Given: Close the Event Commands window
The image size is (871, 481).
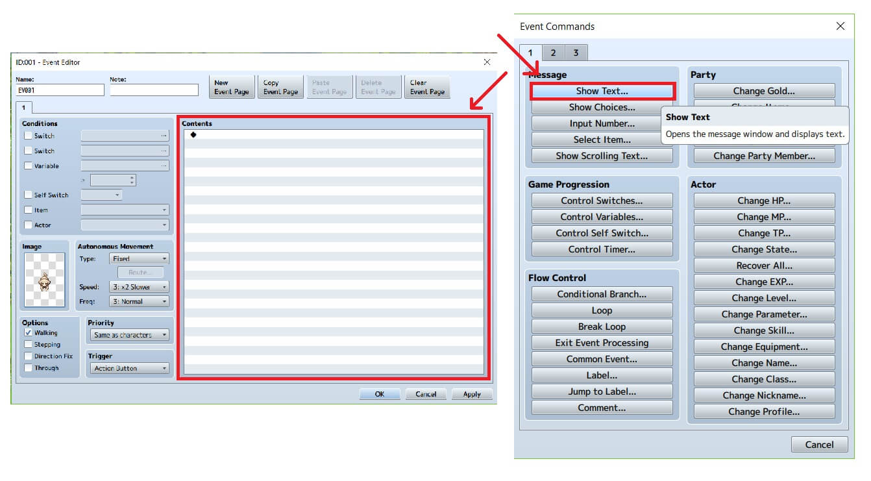Looking at the screenshot, I should (x=840, y=27).
